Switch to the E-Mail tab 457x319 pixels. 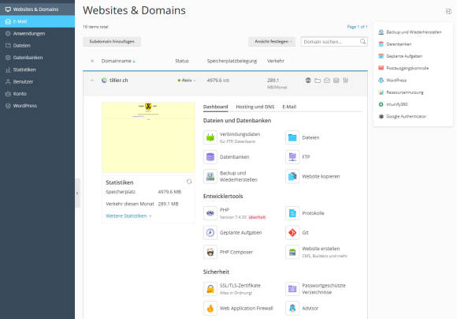point(289,107)
